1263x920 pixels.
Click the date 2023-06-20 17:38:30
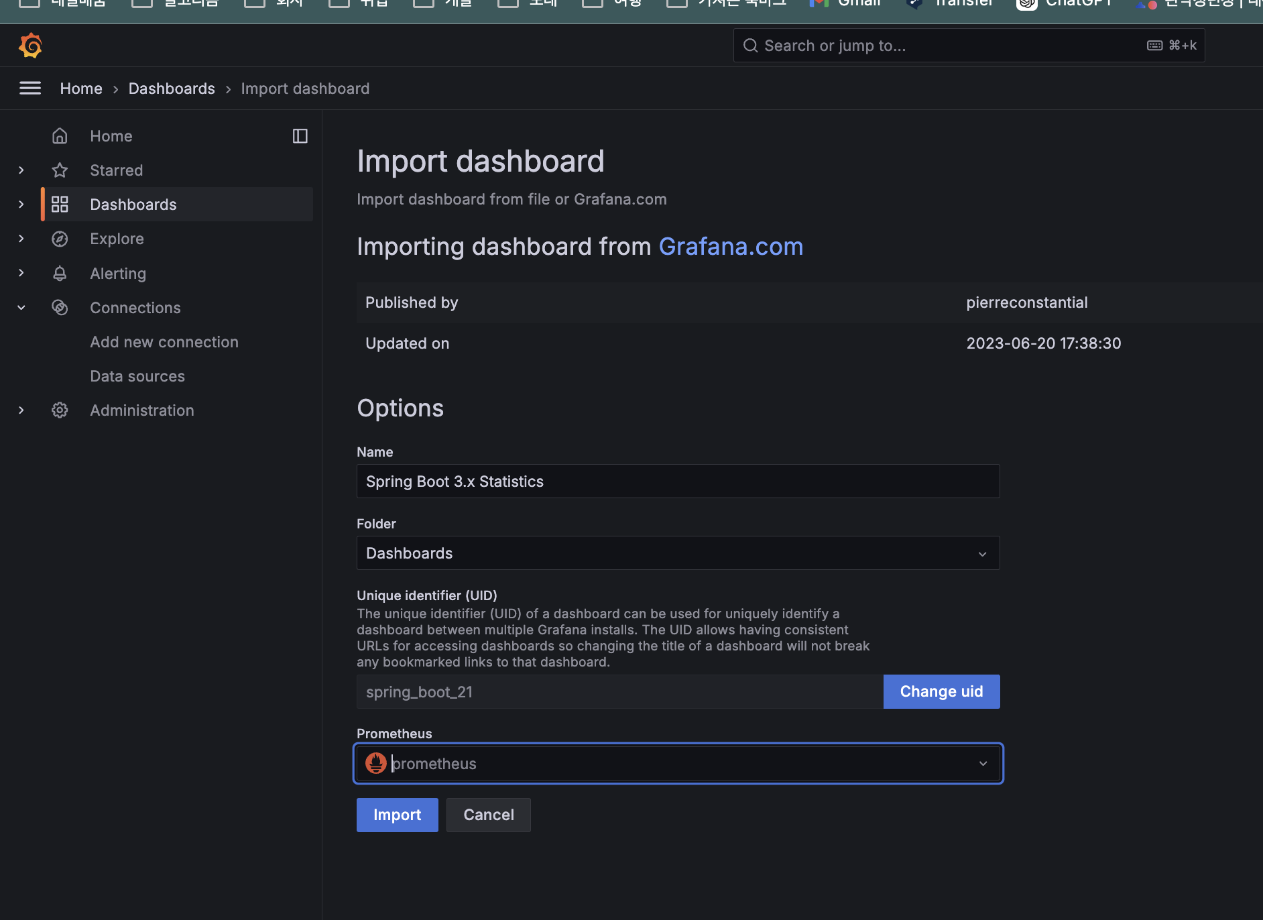(x=1044, y=343)
